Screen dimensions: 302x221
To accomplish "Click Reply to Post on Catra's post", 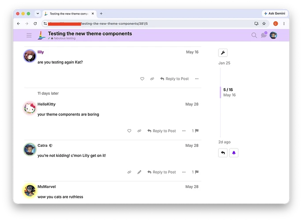I will tap(162, 172).
